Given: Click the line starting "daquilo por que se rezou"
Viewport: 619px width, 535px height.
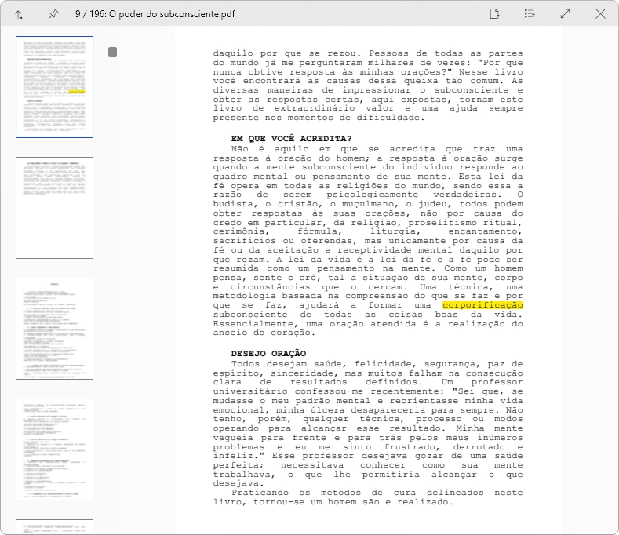Looking at the screenshot, I should (368, 53).
